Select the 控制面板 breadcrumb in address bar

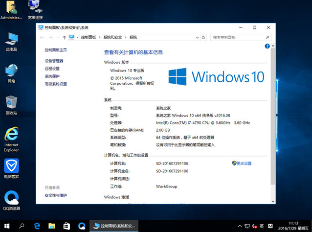[x=89, y=37]
